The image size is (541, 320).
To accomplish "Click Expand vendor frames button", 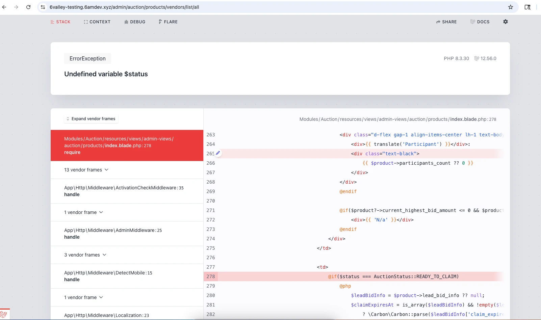I will tap(91, 119).
